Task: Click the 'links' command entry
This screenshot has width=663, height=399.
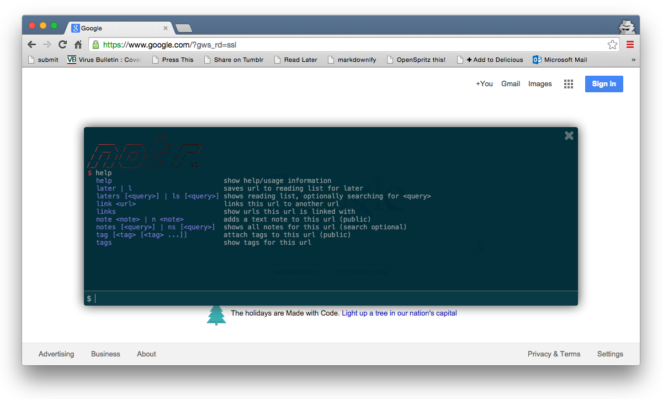Action: click(106, 212)
